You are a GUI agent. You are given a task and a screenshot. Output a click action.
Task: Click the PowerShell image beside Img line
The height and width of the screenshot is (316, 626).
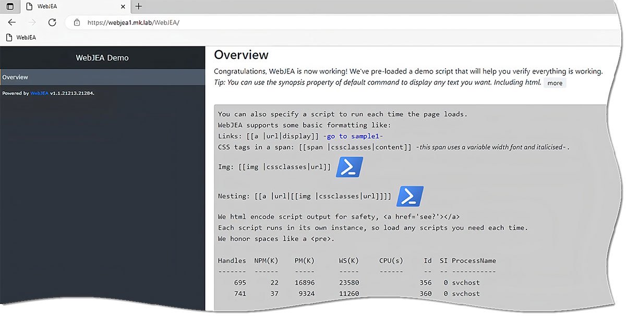coord(349,167)
